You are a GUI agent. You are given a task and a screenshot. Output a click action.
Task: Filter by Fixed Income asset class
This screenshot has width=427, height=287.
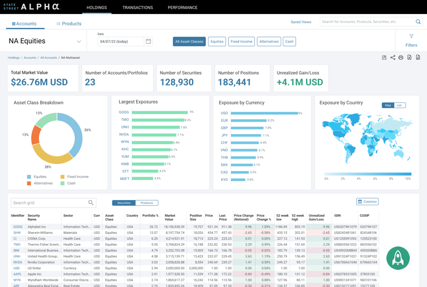tap(241, 42)
